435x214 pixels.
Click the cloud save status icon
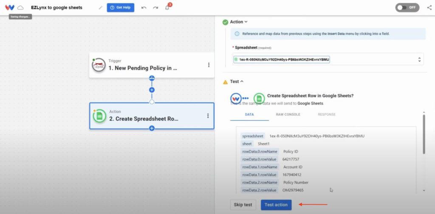pos(20,8)
